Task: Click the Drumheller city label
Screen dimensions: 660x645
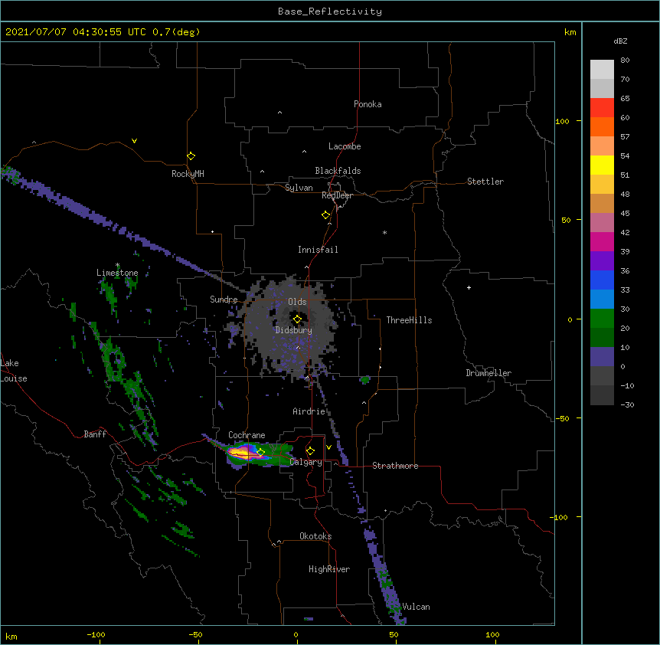Action: click(x=488, y=373)
